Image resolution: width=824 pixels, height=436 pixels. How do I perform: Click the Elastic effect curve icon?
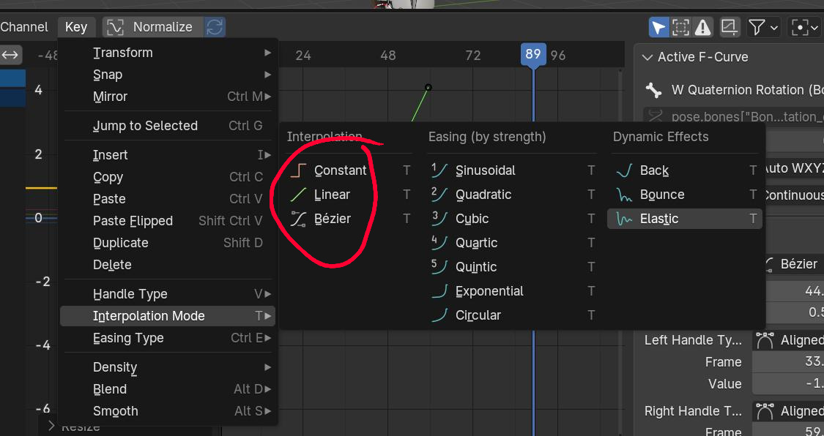(x=624, y=219)
